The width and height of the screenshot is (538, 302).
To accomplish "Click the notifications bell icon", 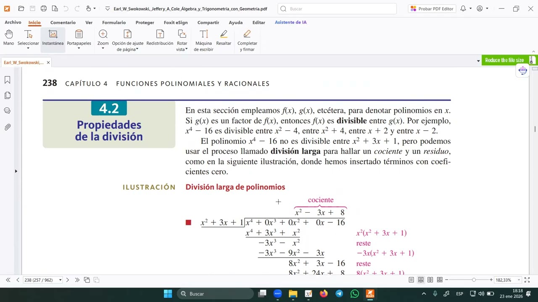I will (x=463, y=8).
